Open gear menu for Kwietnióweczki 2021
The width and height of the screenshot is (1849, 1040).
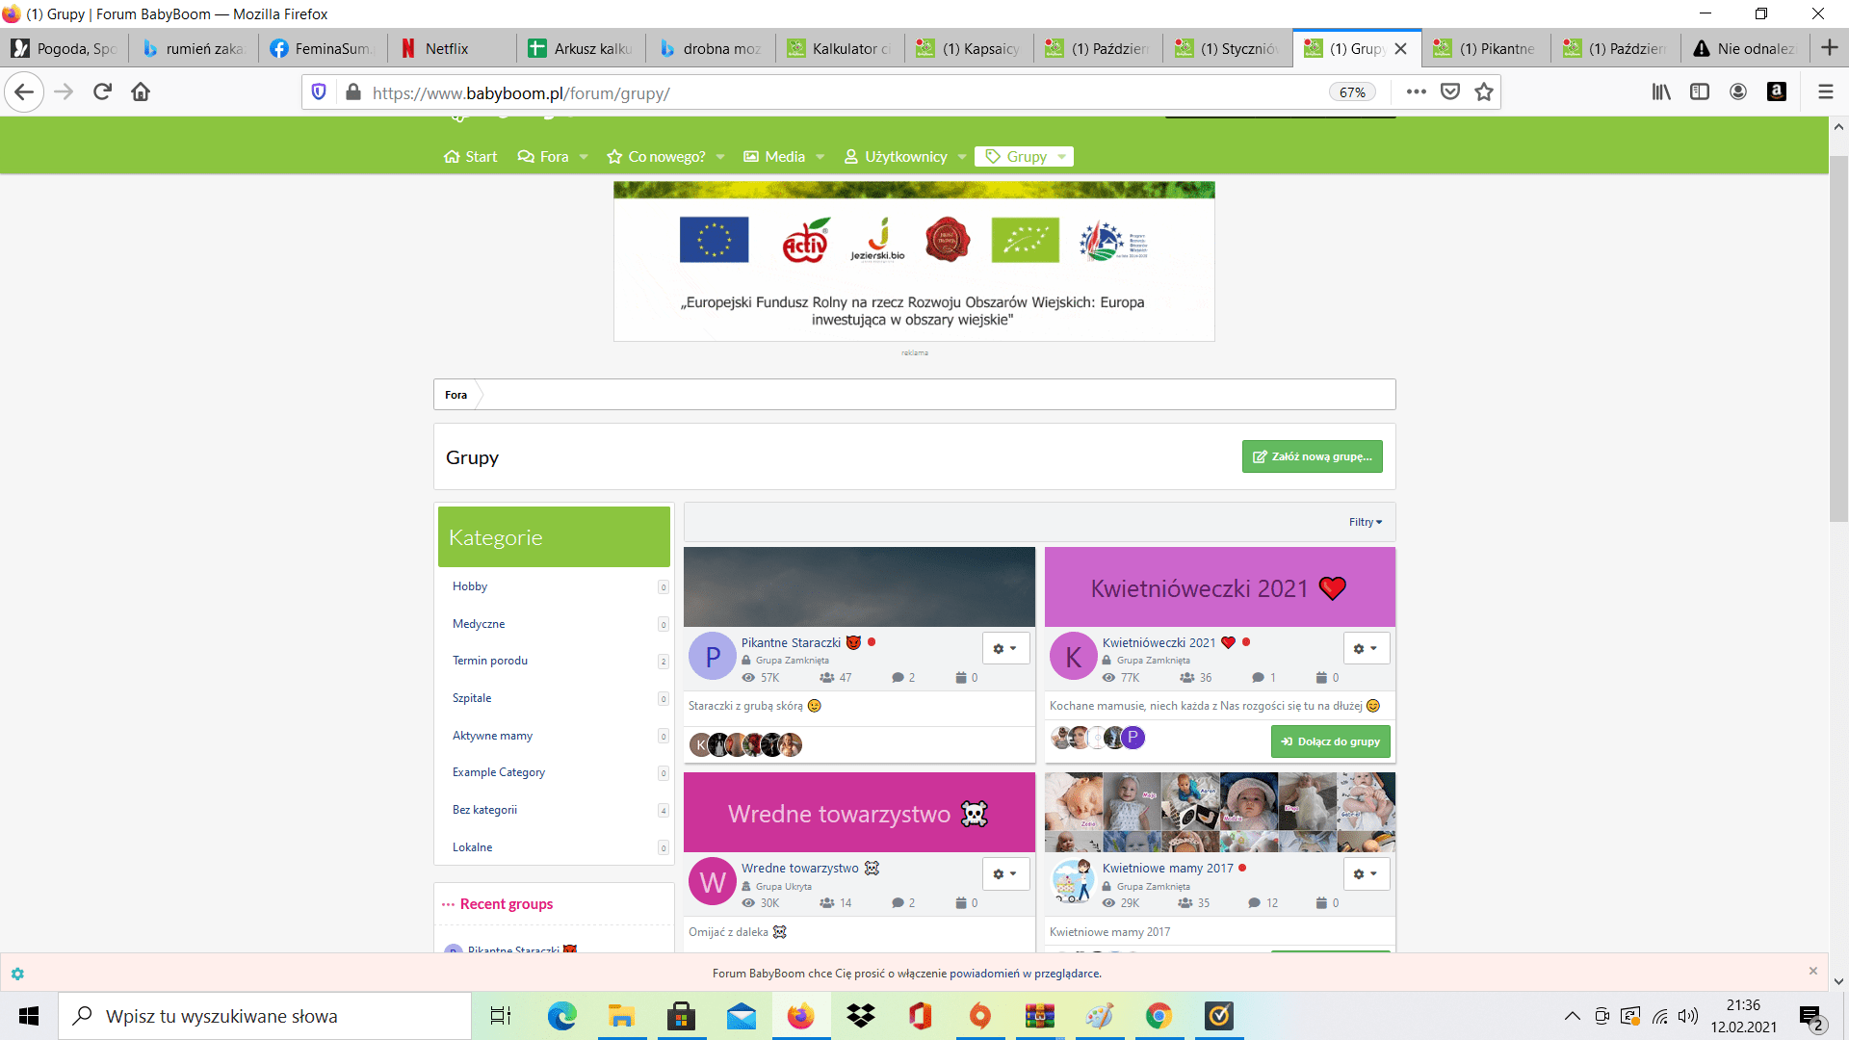[1366, 648]
